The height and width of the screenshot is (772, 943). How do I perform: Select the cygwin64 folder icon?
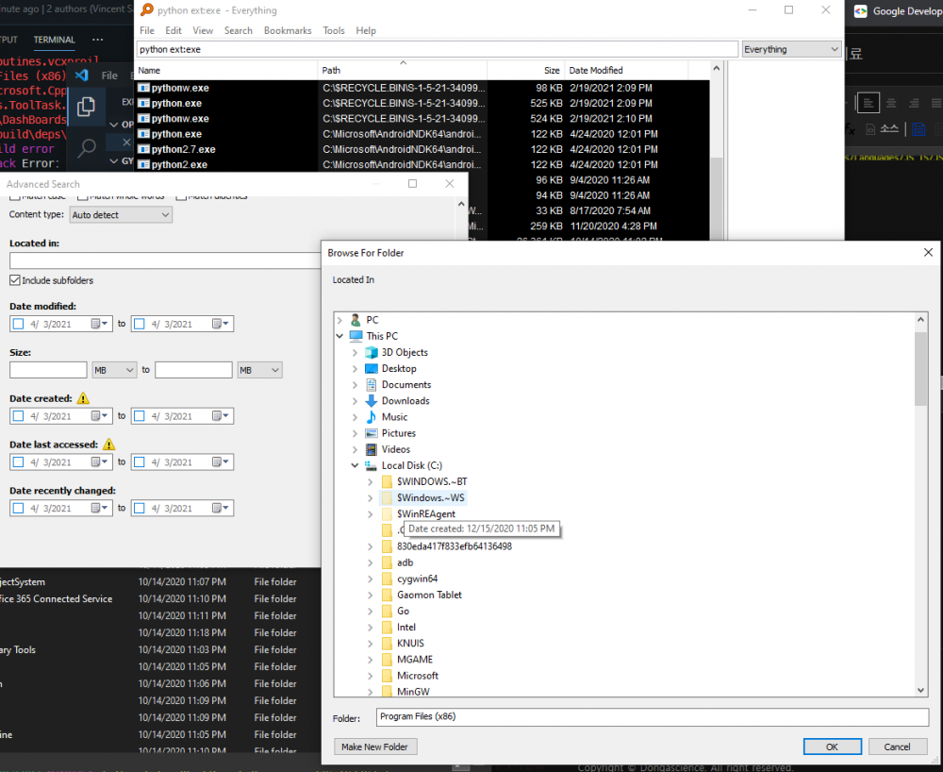point(388,579)
